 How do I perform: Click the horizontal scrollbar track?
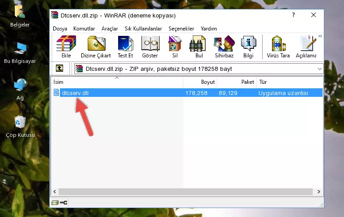[185, 192]
